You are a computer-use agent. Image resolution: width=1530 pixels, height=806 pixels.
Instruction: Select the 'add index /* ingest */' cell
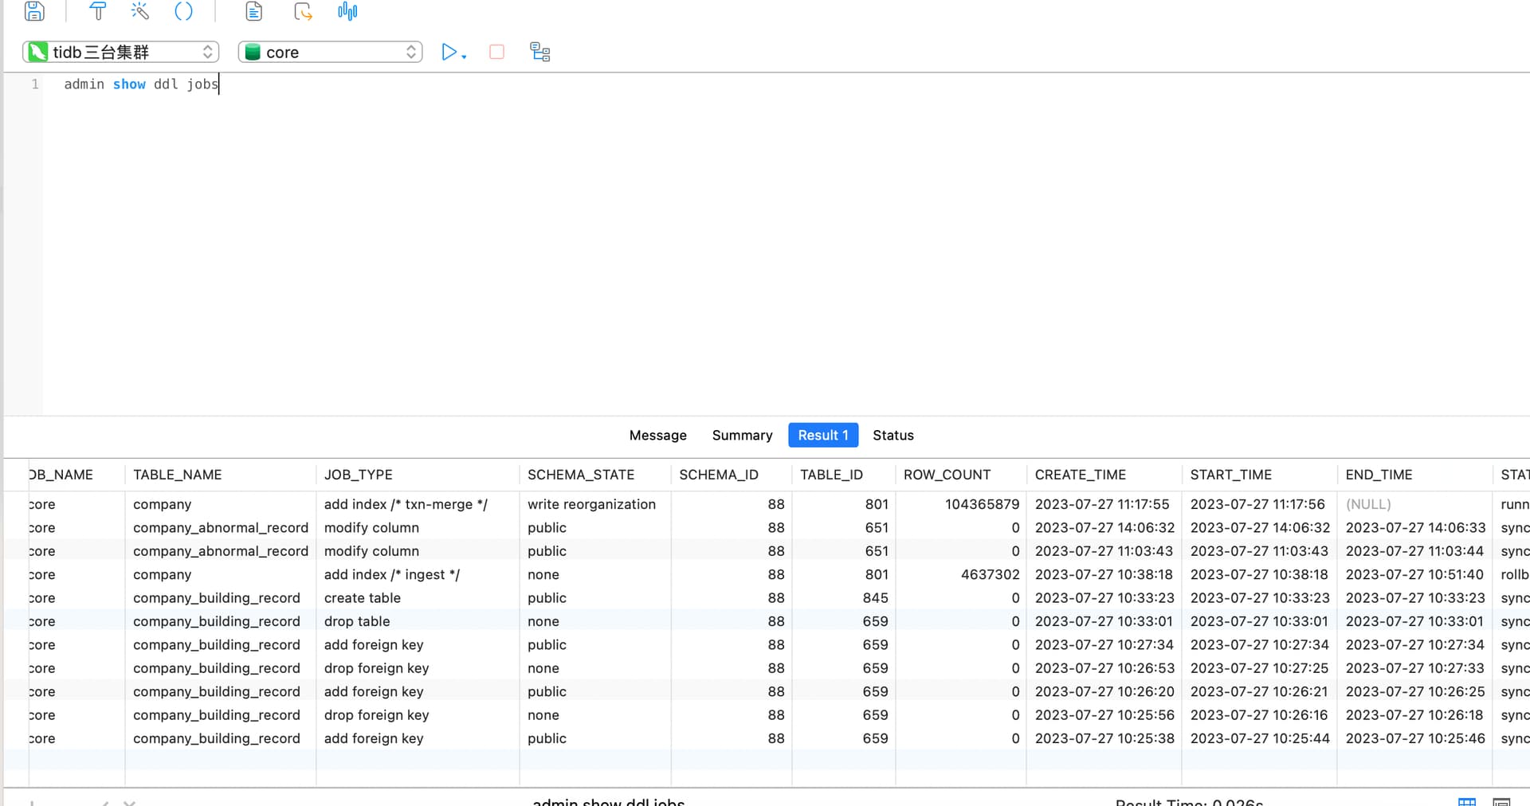click(418, 574)
